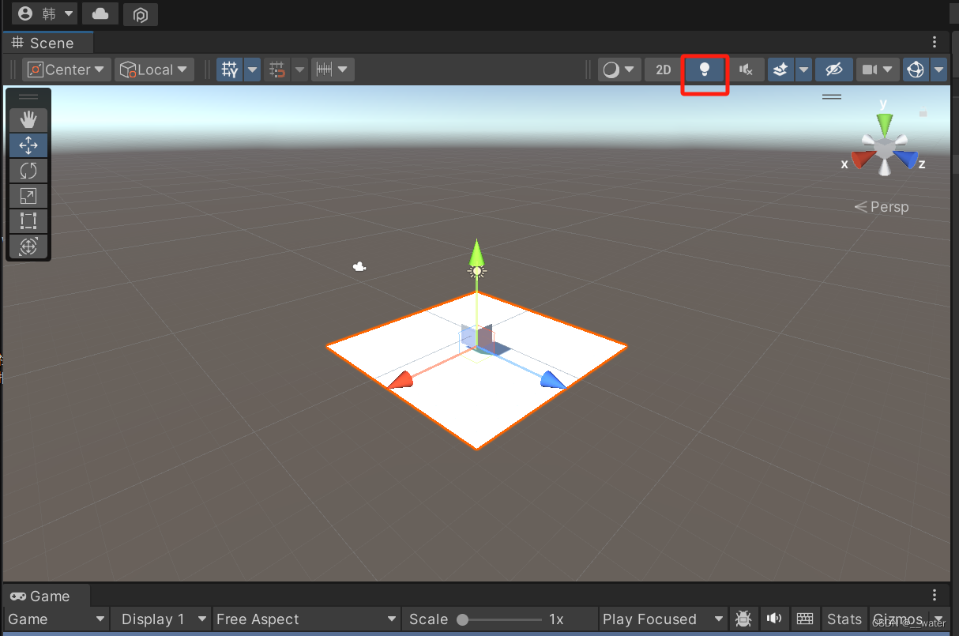Click the Stats button in Game view
Viewport: 959px width, 636px height.
(844, 619)
